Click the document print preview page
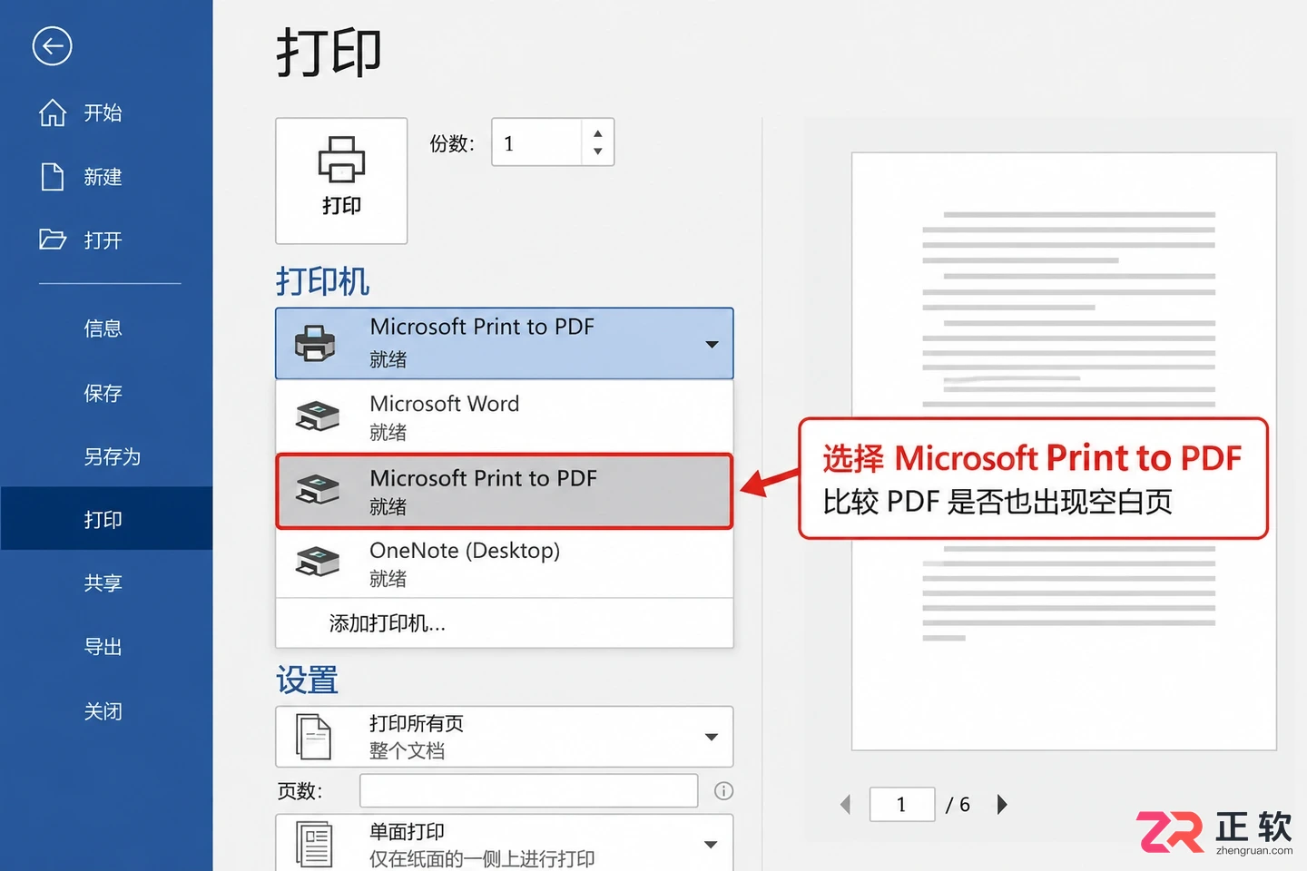Viewport: 1307px width, 871px height. tap(1064, 451)
